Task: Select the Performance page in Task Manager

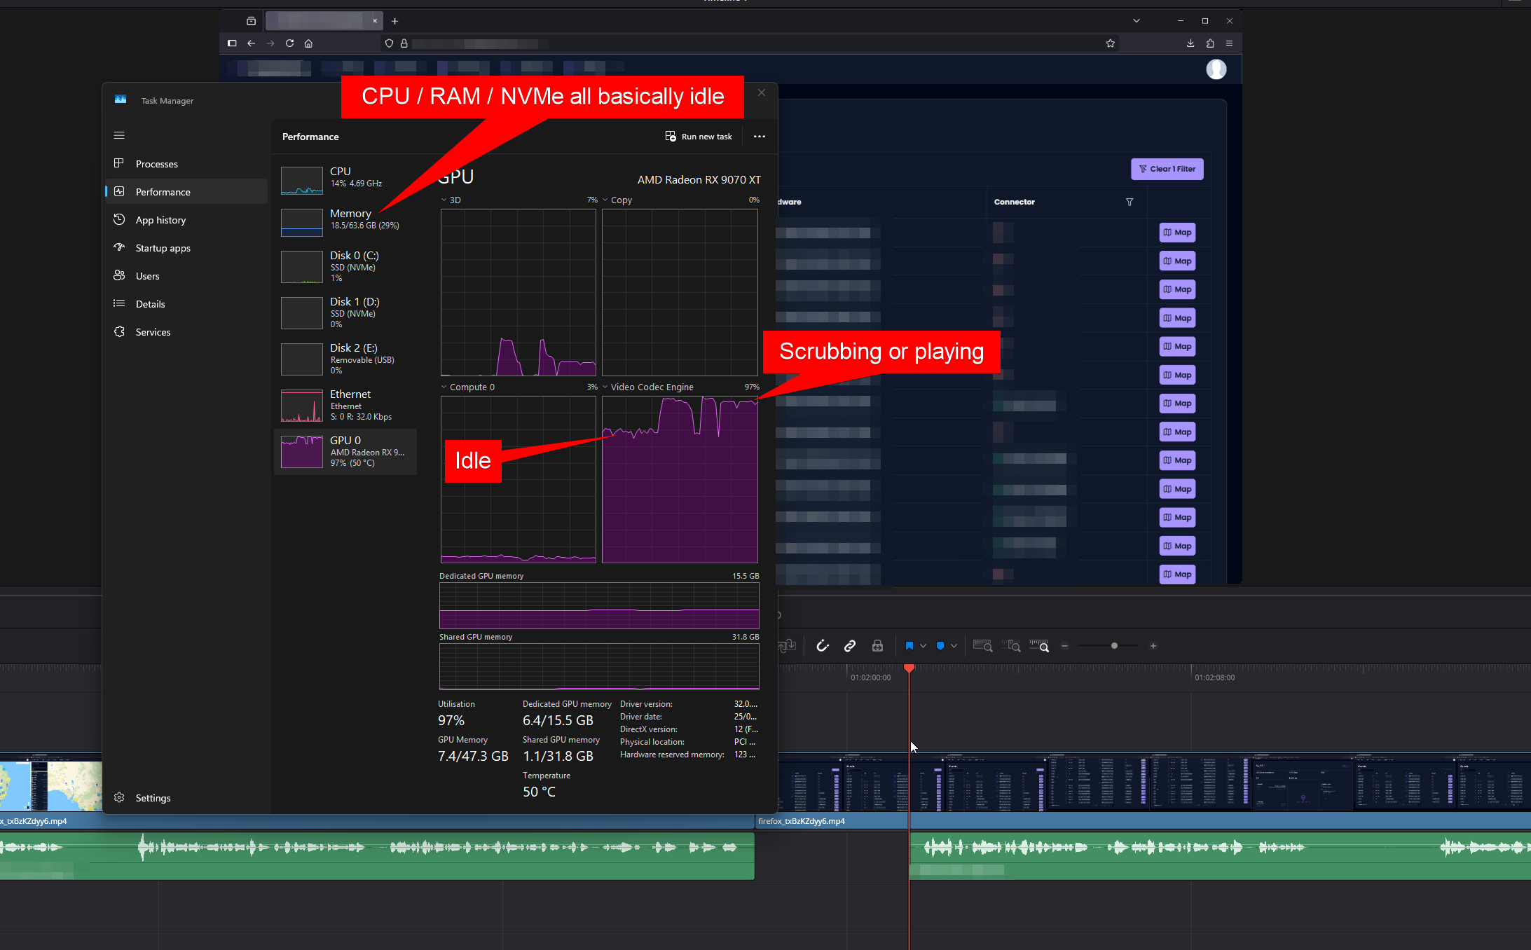Action: click(186, 192)
